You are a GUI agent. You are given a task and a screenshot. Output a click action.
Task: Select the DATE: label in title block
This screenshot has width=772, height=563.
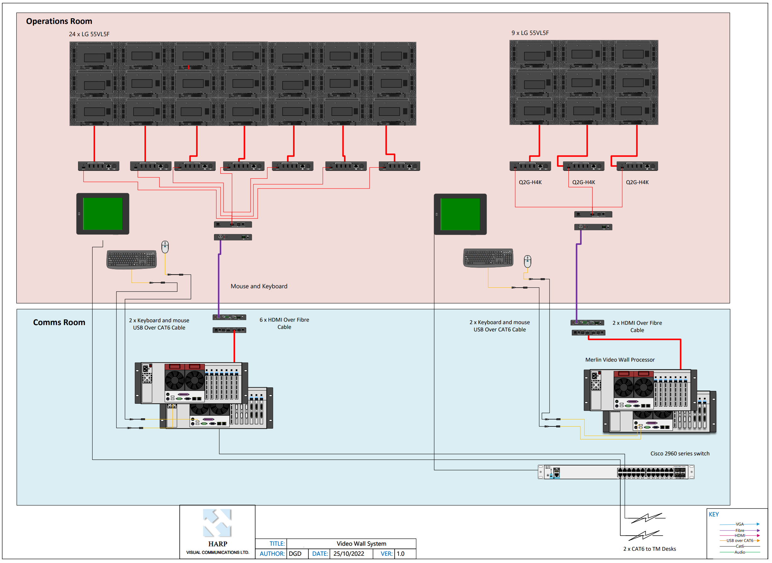(x=320, y=554)
